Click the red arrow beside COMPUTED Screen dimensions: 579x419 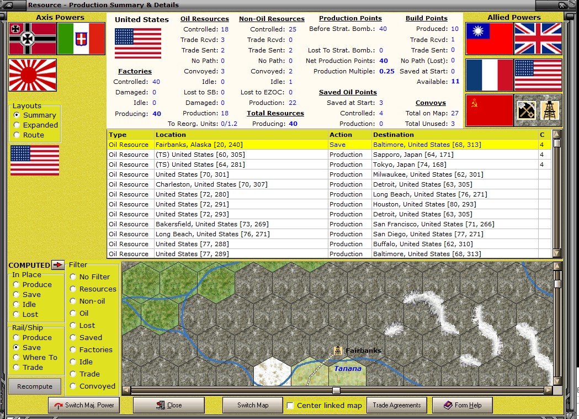(x=58, y=264)
